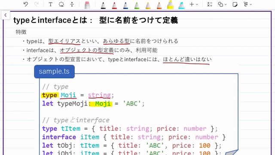Click the 'typeMoji' variable name
Image resolution: width=275 pixels, height=155 pixels.
(x=73, y=103)
